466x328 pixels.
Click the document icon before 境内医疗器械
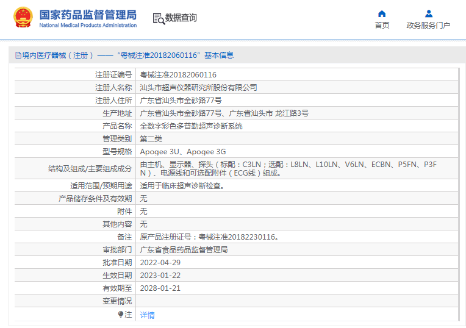[18, 55]
